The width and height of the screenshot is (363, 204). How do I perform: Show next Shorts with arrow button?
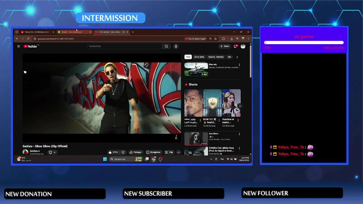(x=240, y=106)
